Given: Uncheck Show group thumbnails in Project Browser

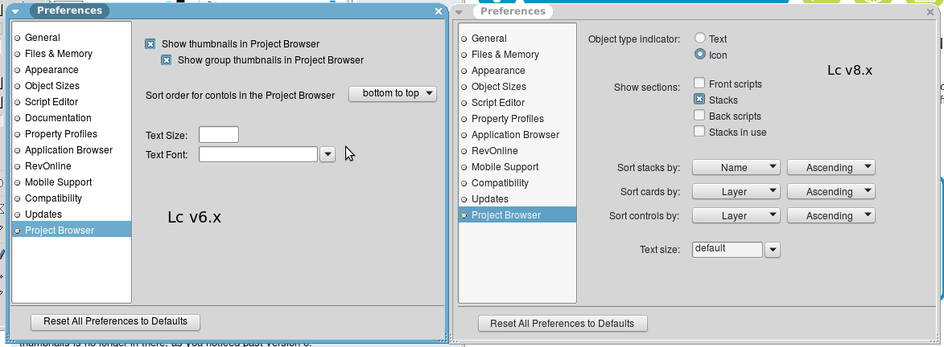Looking at the screenshot, I should tap(167, 60).
